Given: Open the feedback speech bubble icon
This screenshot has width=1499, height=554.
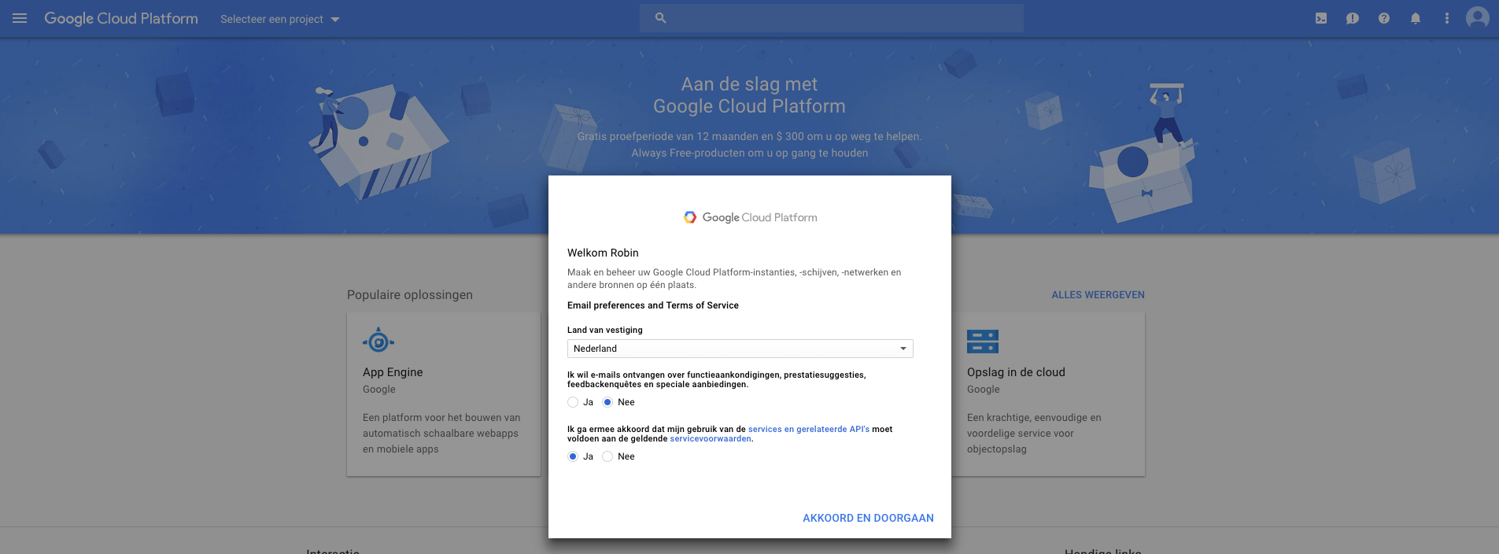Looking at the screenshot, I should (x=1353, y=18).
